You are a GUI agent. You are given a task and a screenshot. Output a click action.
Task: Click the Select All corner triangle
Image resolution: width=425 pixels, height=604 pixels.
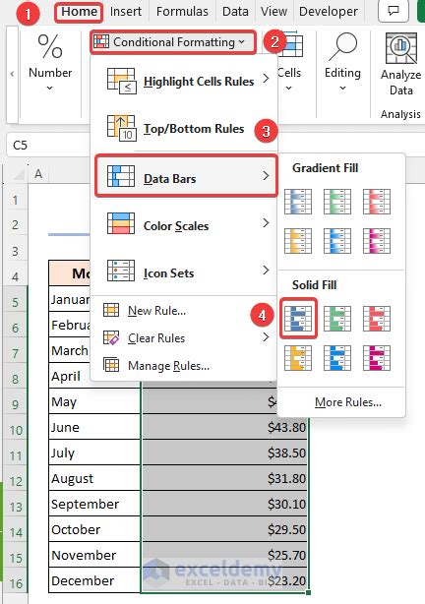pos(18,175)
